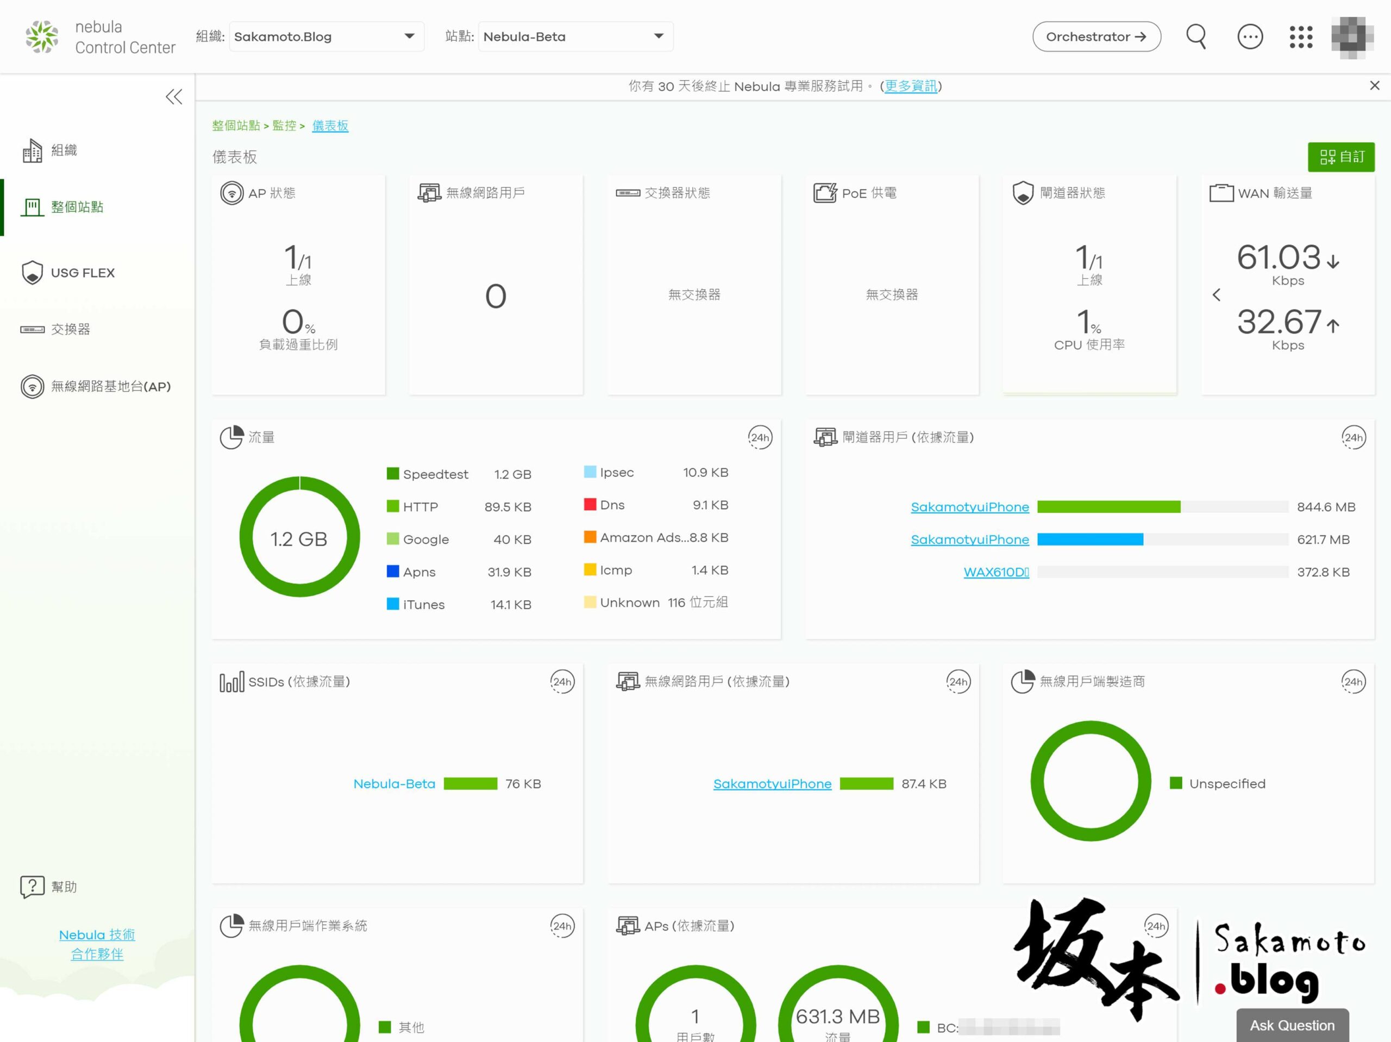Close the trial notification banner

point(1375,85)
